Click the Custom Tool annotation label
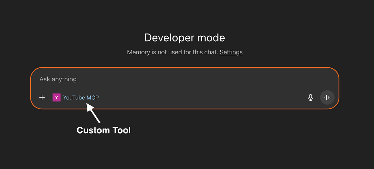The height and width of the screenshot is (169, 374). pos(104,130)
